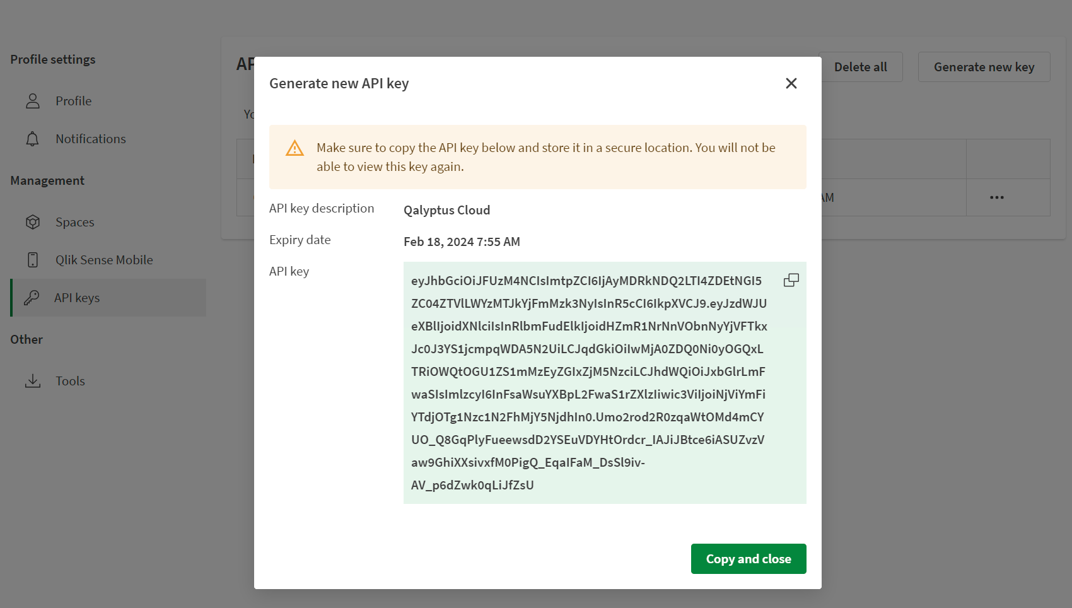The width and height of the screenshot is (1072, 608).
Task: Select the Spaces shield icon
Action: coord(33,221)
